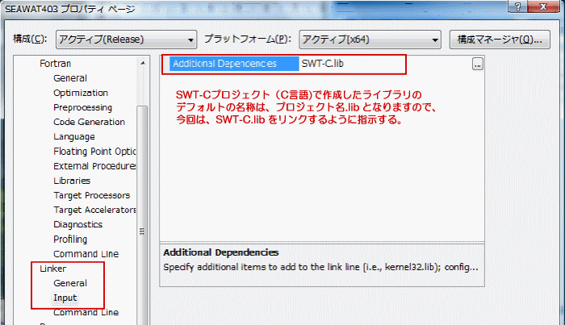Open Floating Point options page
565x325 pixels.
click(x=94, y=151)
